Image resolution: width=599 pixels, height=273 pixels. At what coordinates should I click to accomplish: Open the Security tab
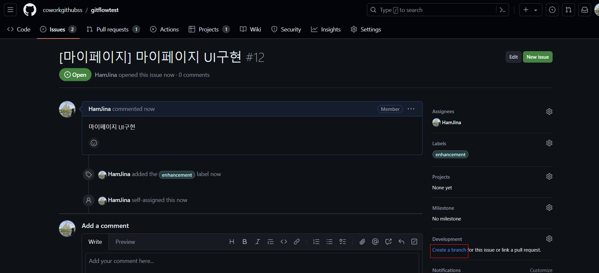click(x=286, y=30)
